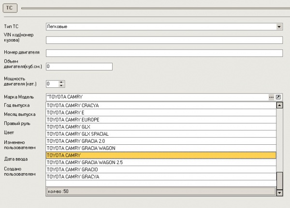Select the highlighted TOYOTA CAMRY row
This screenshot has width=290, height=208.
point(160,155)
